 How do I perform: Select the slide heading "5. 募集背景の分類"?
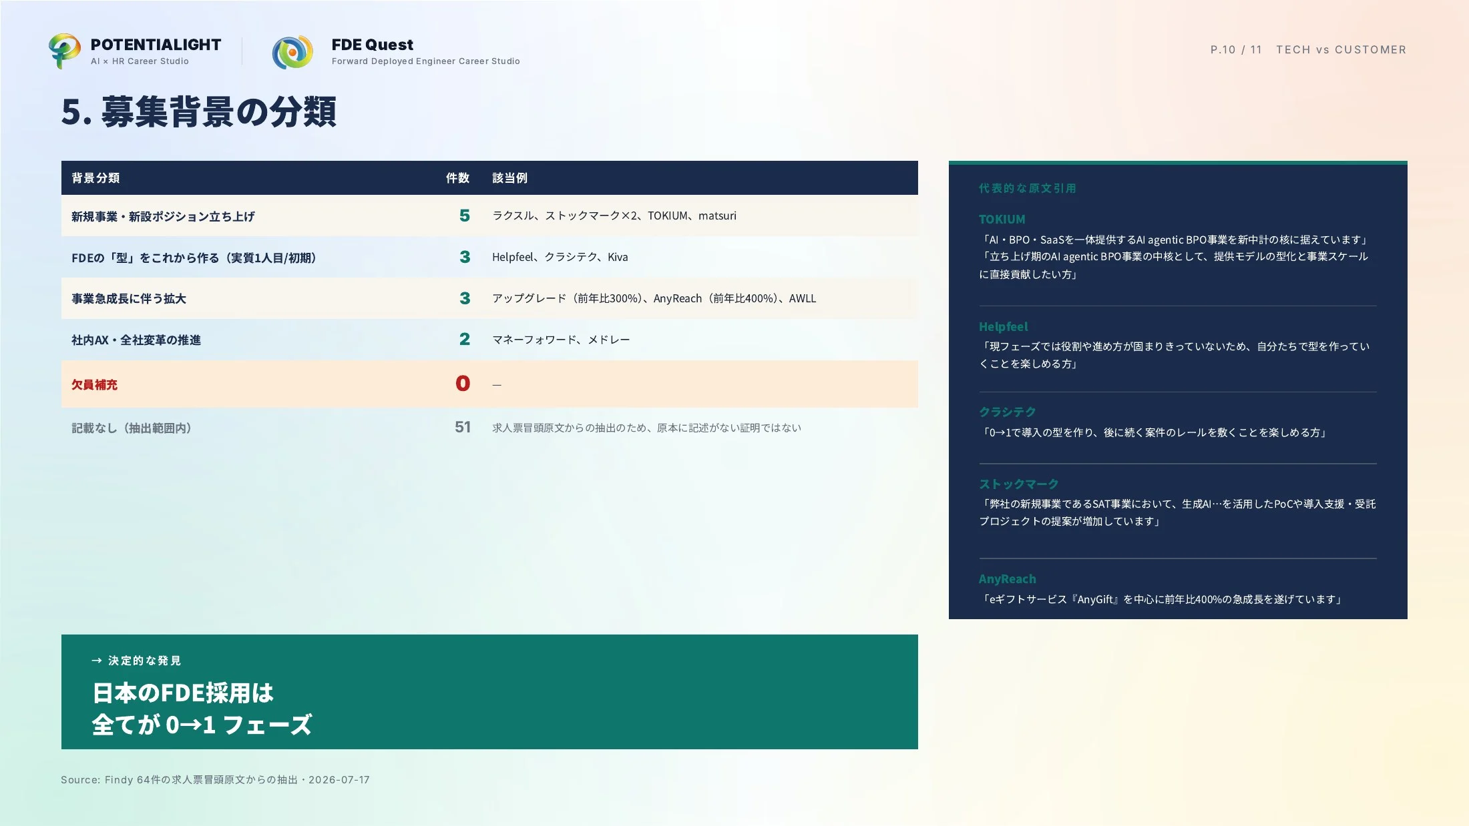point(199,111)
